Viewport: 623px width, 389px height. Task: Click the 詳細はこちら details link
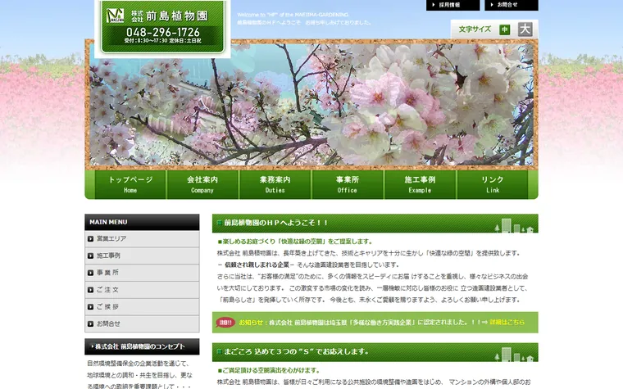pyautogui.click(x=507, y=323)
